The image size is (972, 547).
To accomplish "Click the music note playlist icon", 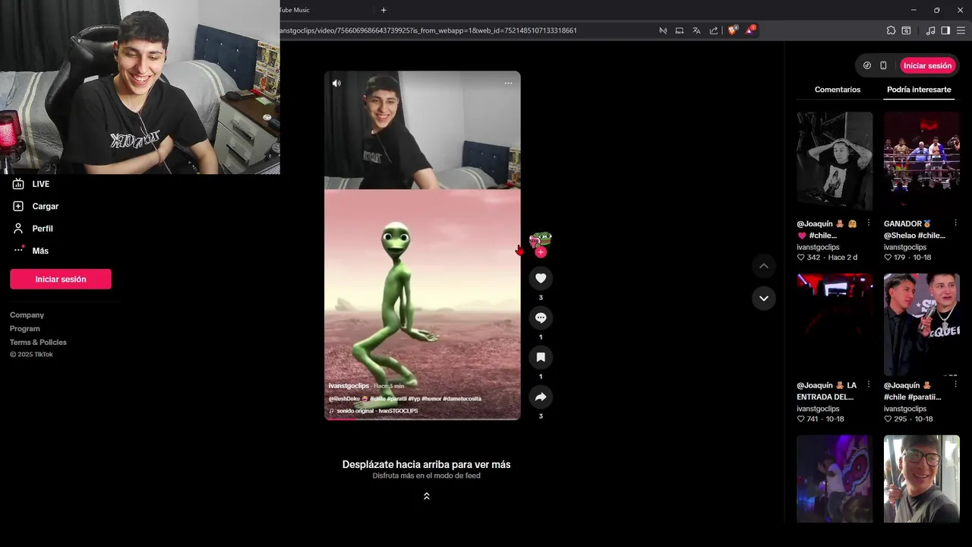I will [931, 30].
